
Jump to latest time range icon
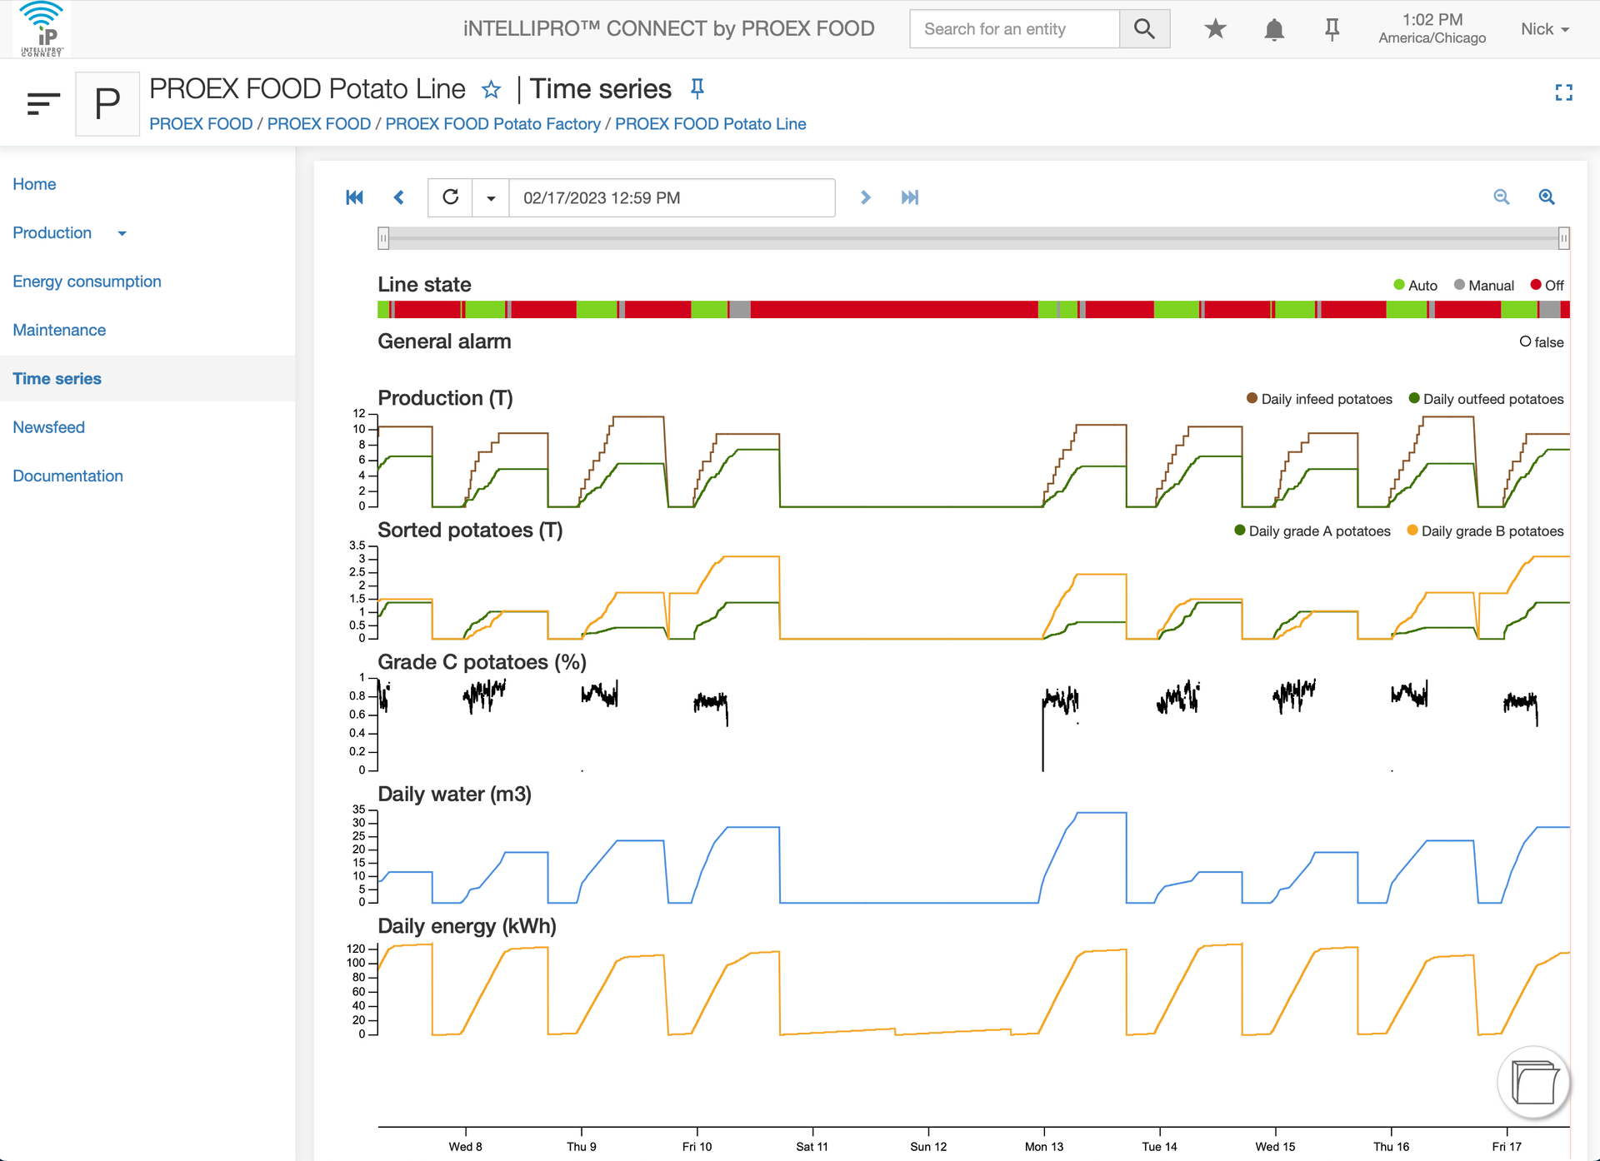pyautogui.click(x=909, y=197)
